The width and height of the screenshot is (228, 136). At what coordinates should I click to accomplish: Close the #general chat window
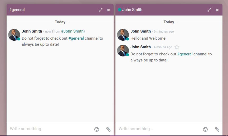(x=109, y=10)
